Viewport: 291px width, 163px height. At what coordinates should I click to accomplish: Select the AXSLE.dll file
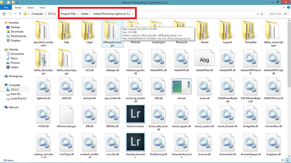pyautogui.click(x=43, y=116)
